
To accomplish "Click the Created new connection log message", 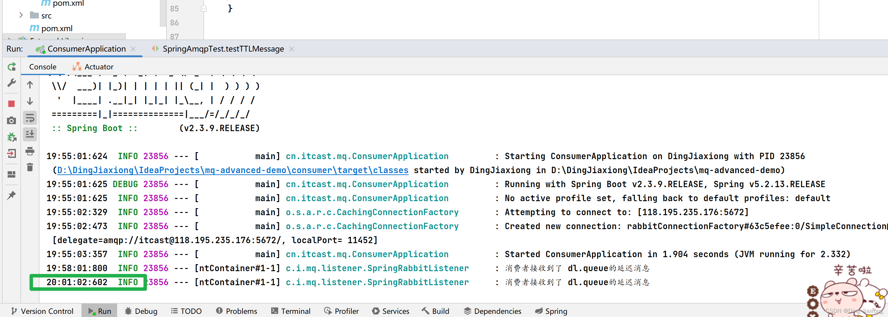I will tap(696, 226).
